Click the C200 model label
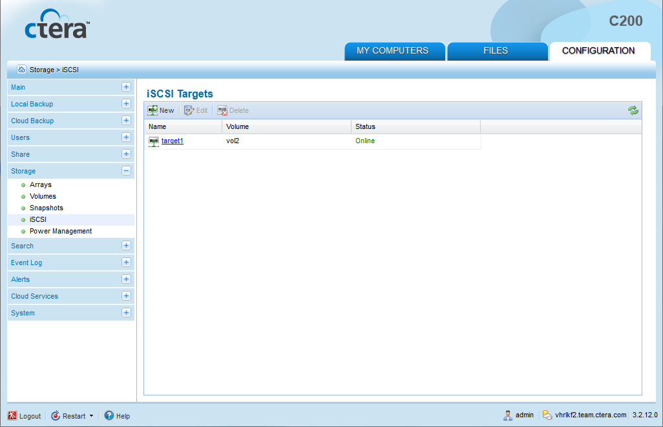 (x=626, y=21)
